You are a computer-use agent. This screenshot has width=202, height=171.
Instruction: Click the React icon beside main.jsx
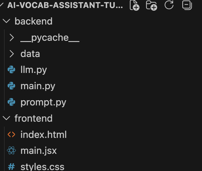point(11,150)
